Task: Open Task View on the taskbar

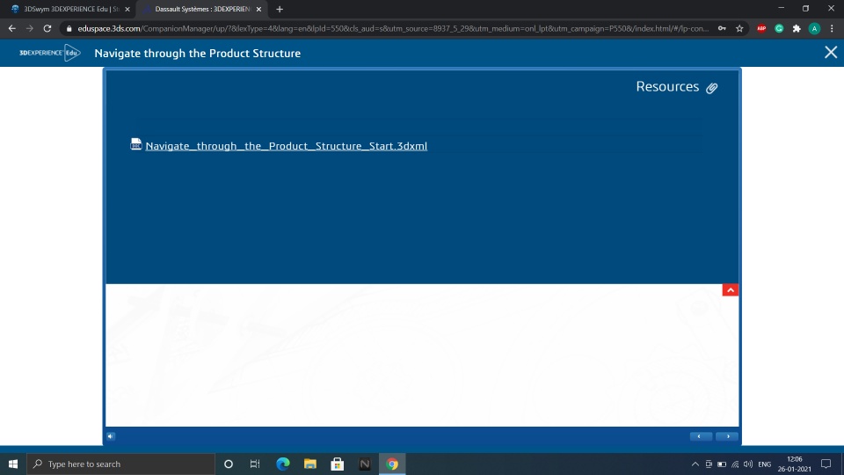Action: click(255, 464)
